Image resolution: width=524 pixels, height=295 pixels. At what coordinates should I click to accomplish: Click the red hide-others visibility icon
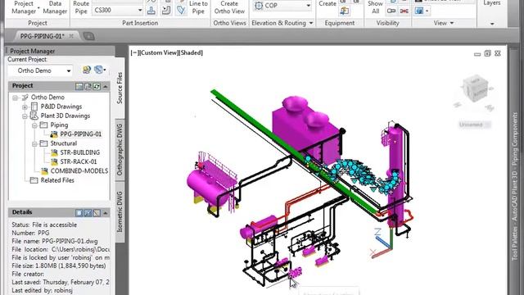[x=404, y=11]
